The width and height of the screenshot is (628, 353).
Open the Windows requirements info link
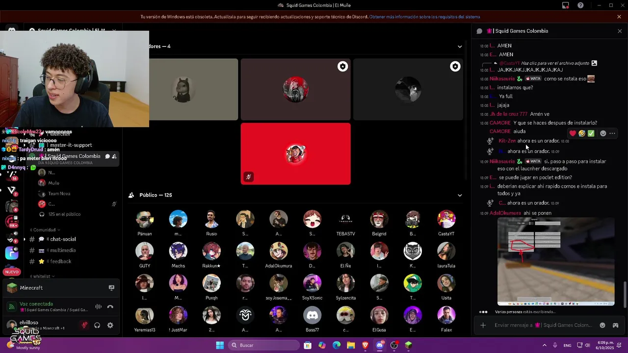click(425, 17)
